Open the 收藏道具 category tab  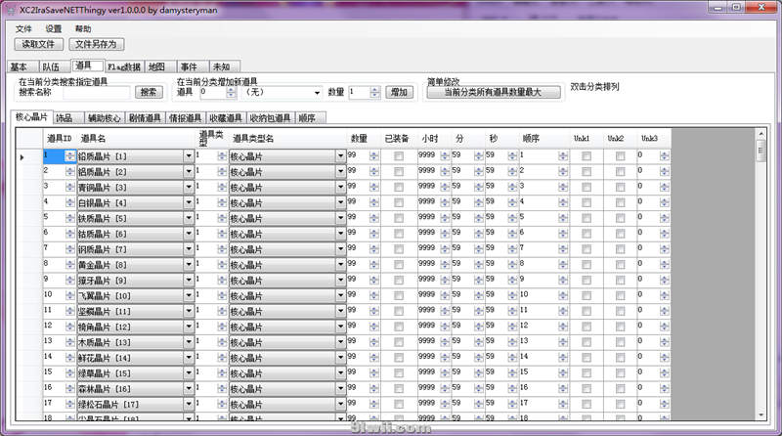[x=226, y=117]
